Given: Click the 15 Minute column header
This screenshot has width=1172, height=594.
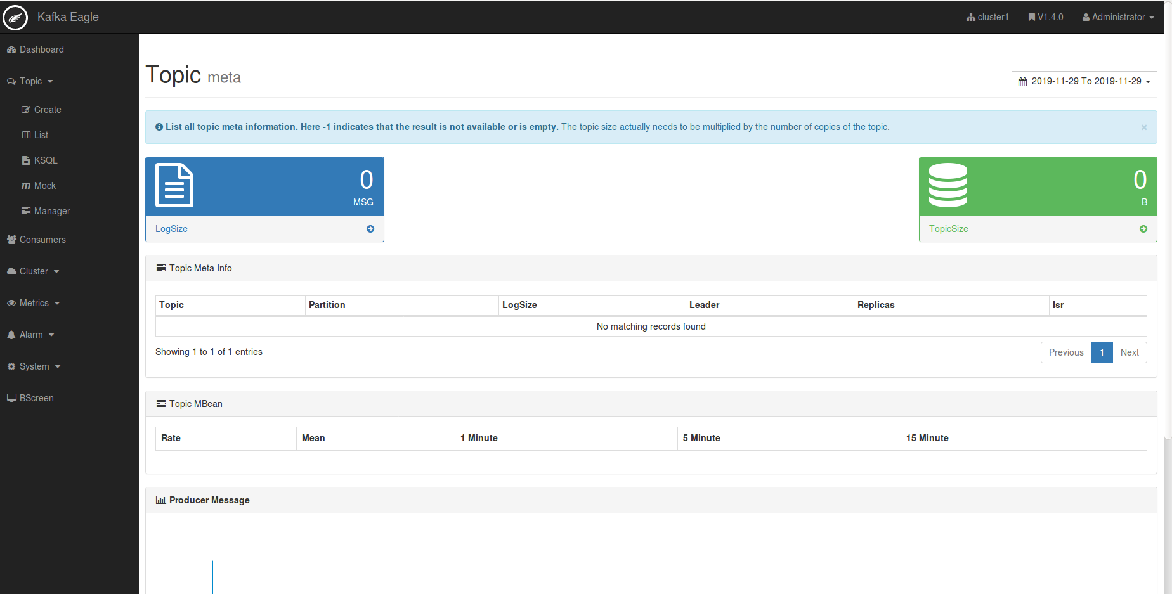Looking at the screenshot, I should pyautogui.click(x=1024, y=438).
